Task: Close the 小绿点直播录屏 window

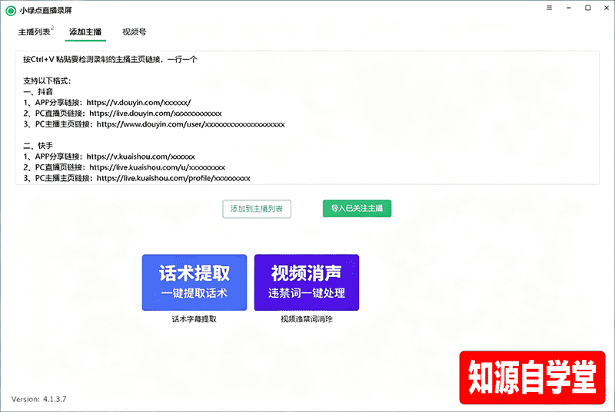Action: (607, 8)
